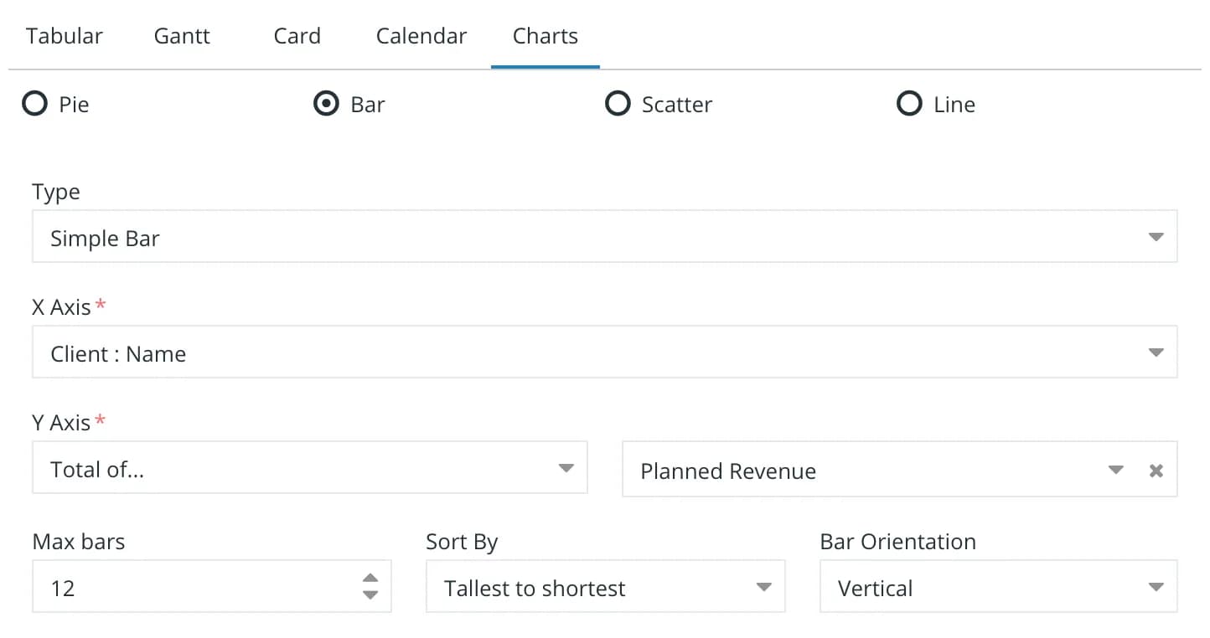Open the Planned Revenue field dropdown arrow

pyautogui.click(x=1115, y=470)
